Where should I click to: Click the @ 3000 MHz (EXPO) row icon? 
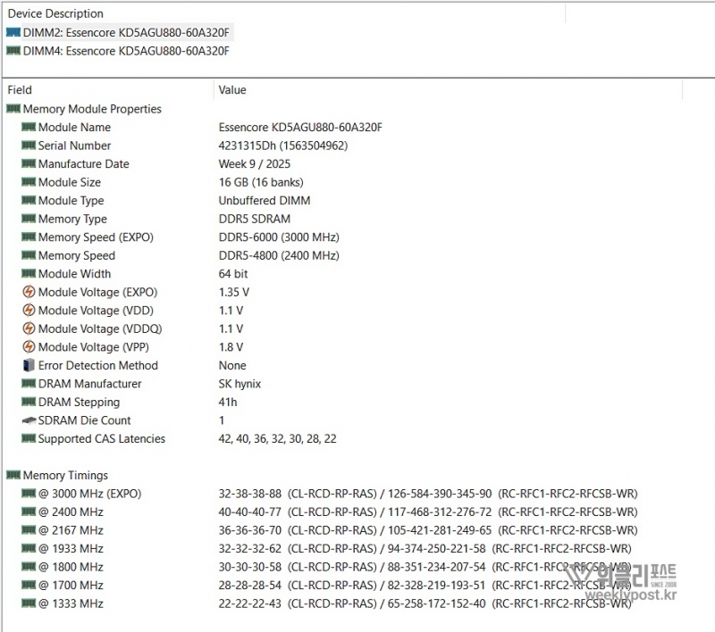(x=29, y=493)
